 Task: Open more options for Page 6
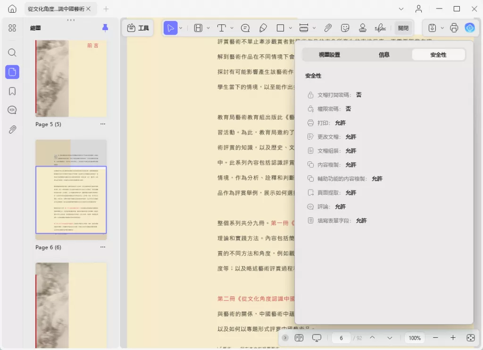click(102, 247)
